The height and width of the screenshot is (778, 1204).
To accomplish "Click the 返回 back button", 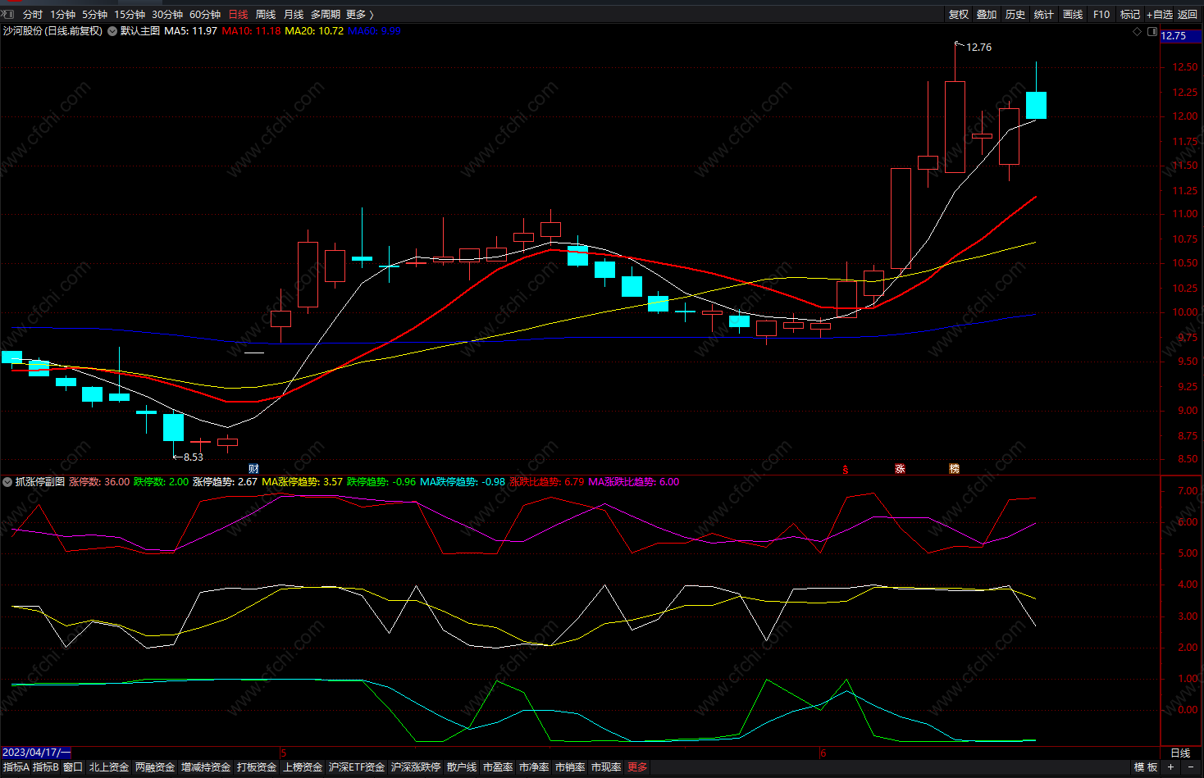I will [x=1188, y=15].
